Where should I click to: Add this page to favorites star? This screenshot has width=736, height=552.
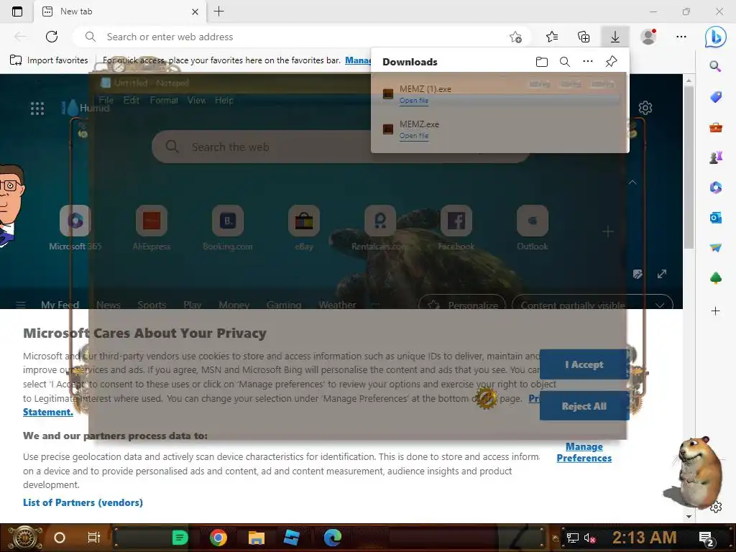point(515,37)
